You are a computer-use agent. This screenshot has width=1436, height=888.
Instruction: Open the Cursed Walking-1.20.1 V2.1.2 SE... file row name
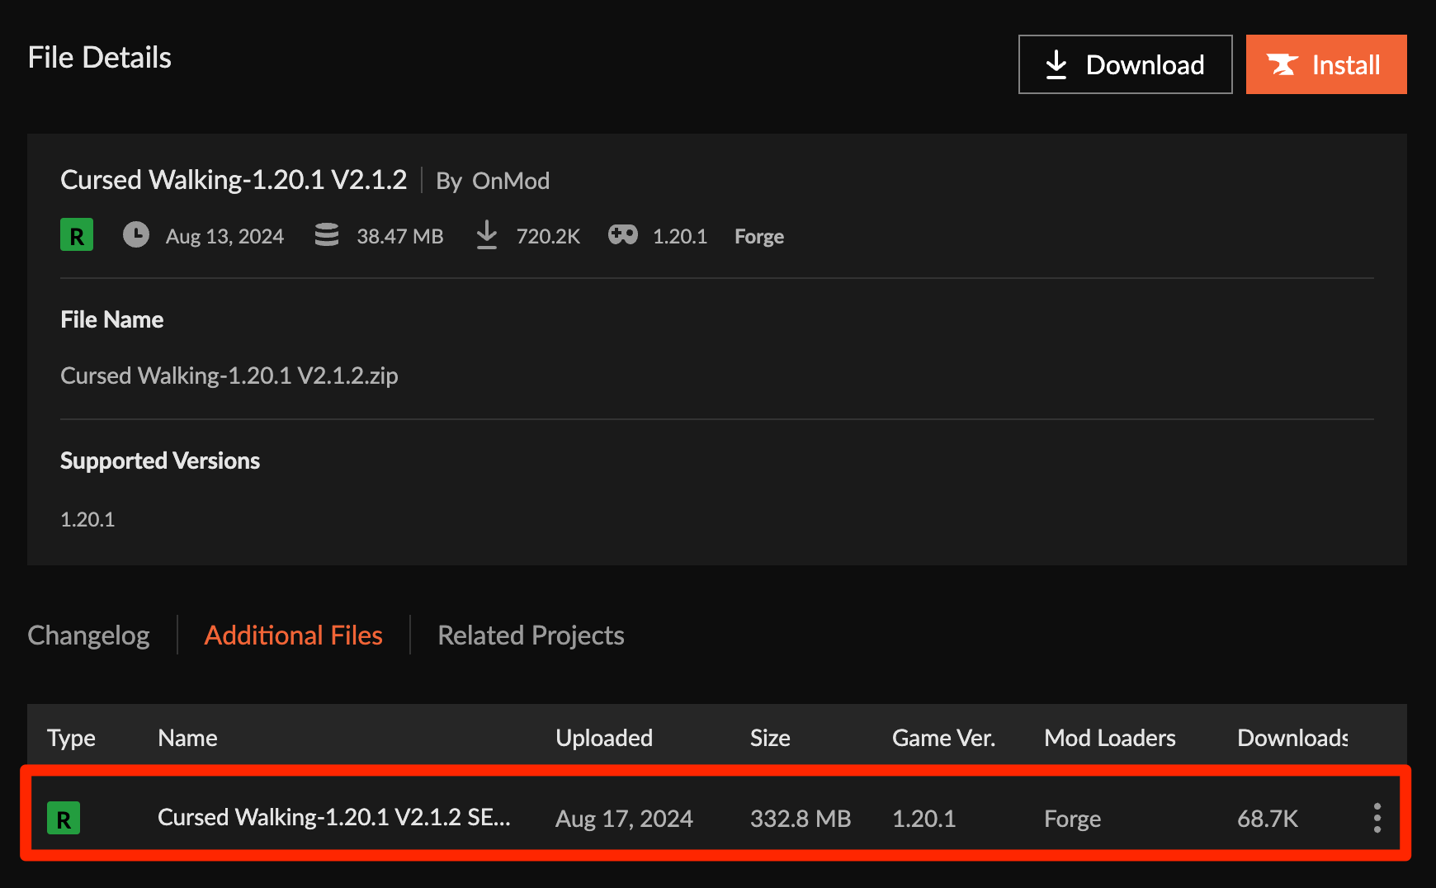(x=334, y=818)
